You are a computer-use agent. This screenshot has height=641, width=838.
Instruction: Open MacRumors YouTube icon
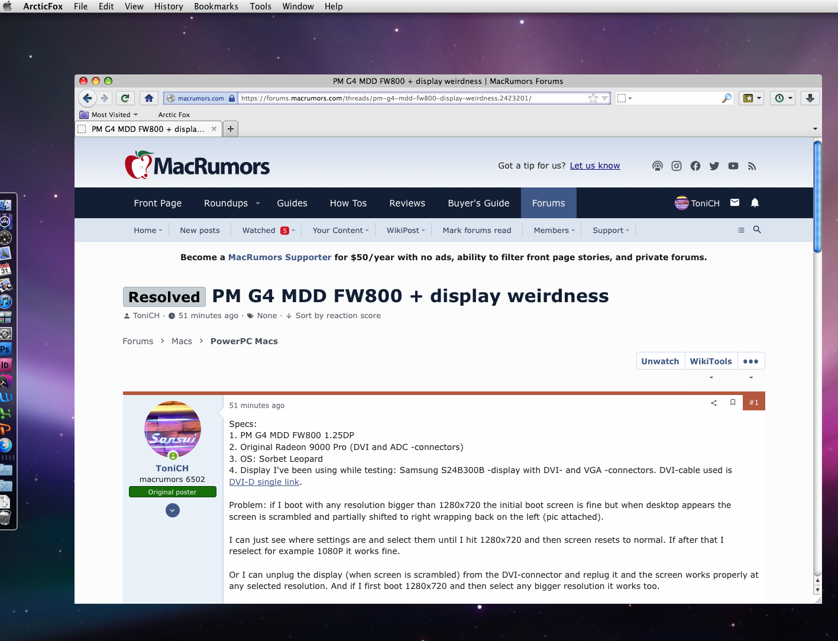click(x=733, y=166)
